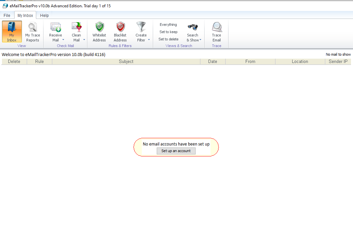Expand Receive Mail dropdown arrow

tap(63, 40)
